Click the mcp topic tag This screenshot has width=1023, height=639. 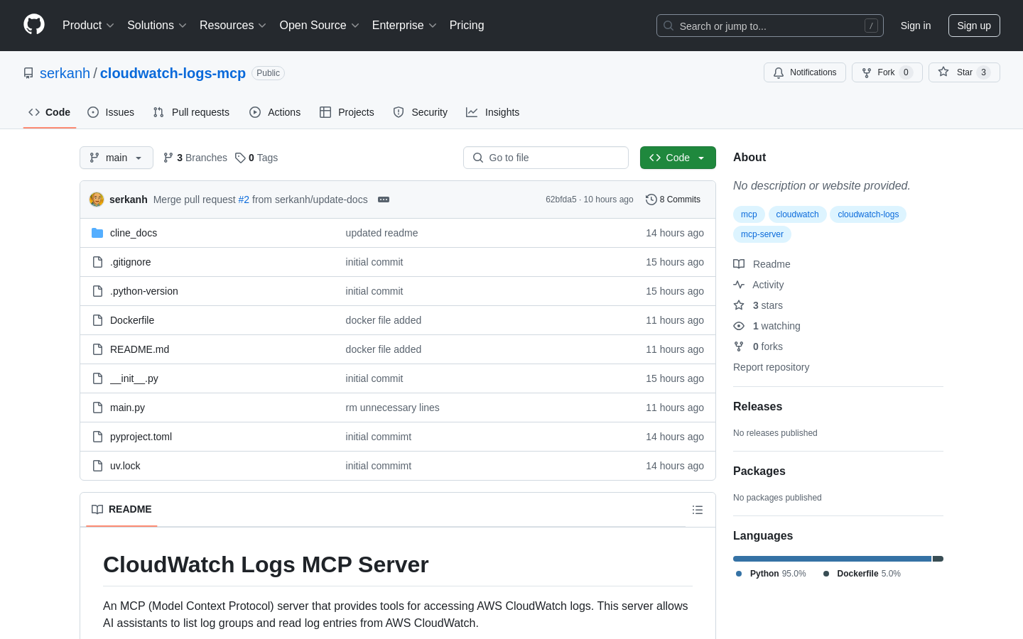(749, 214)
